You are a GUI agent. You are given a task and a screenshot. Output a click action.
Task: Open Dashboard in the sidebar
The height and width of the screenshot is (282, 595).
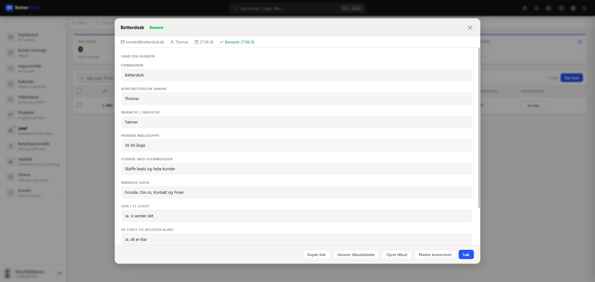coord(33,37)
